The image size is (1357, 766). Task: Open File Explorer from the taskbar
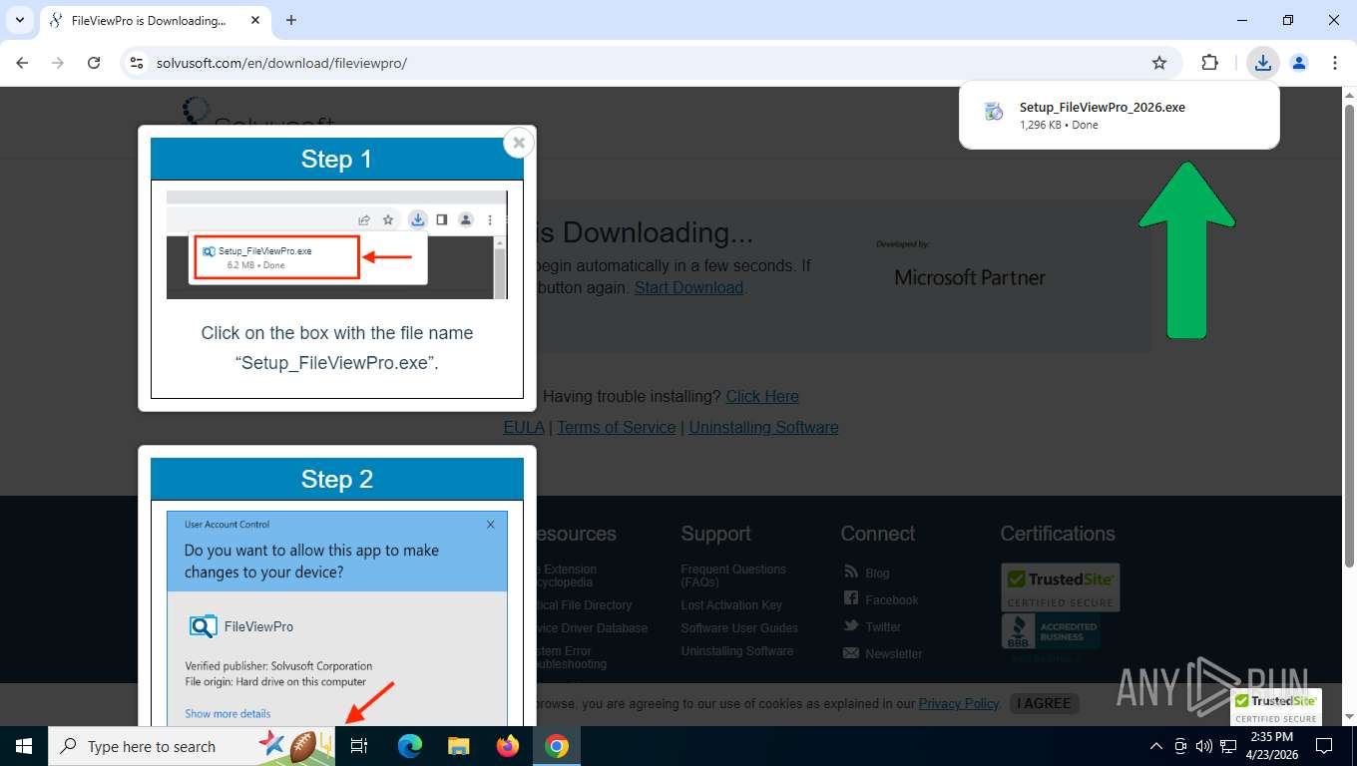pyautogui.click(x=458, y=746)
